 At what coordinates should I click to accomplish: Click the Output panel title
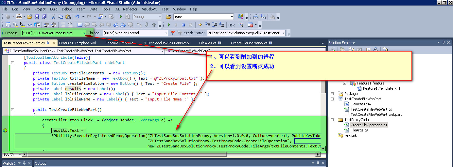[x=41, y=163]
